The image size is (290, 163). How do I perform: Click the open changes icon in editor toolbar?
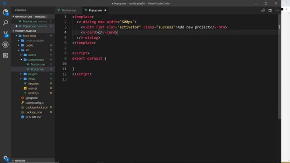(263, 10)
